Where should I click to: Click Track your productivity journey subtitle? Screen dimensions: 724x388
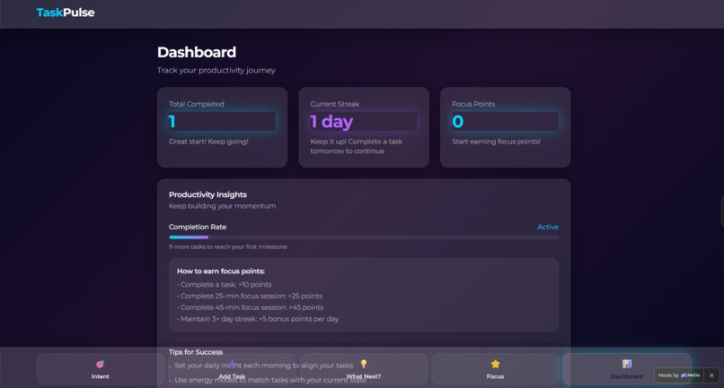[x=216, y=70]
